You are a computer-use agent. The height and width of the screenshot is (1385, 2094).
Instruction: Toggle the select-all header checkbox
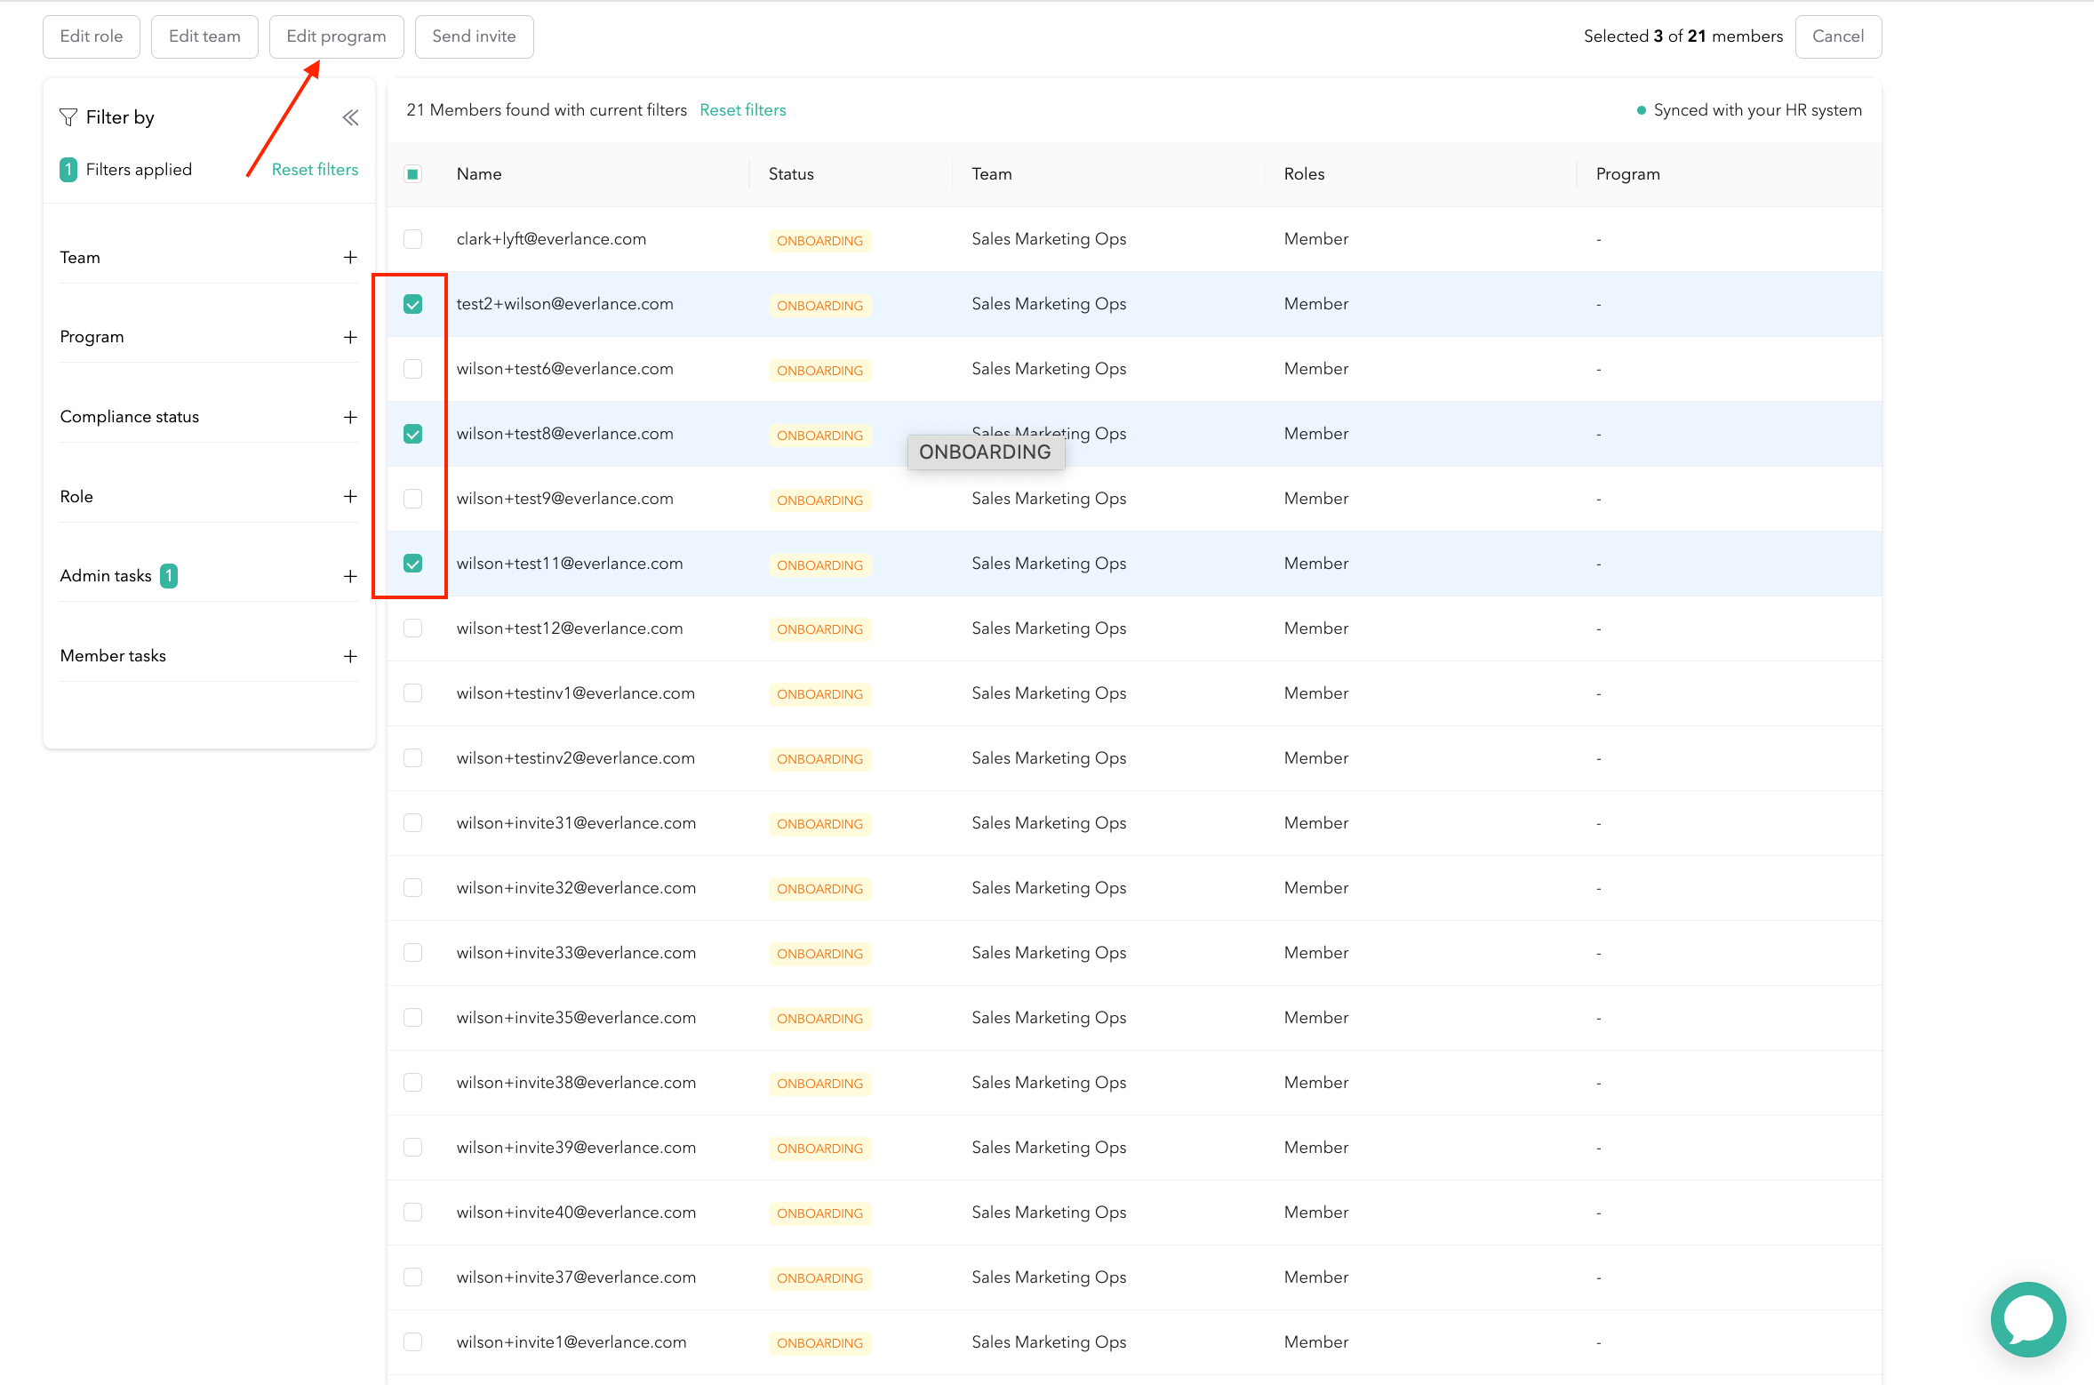click(x=412, y=174)
